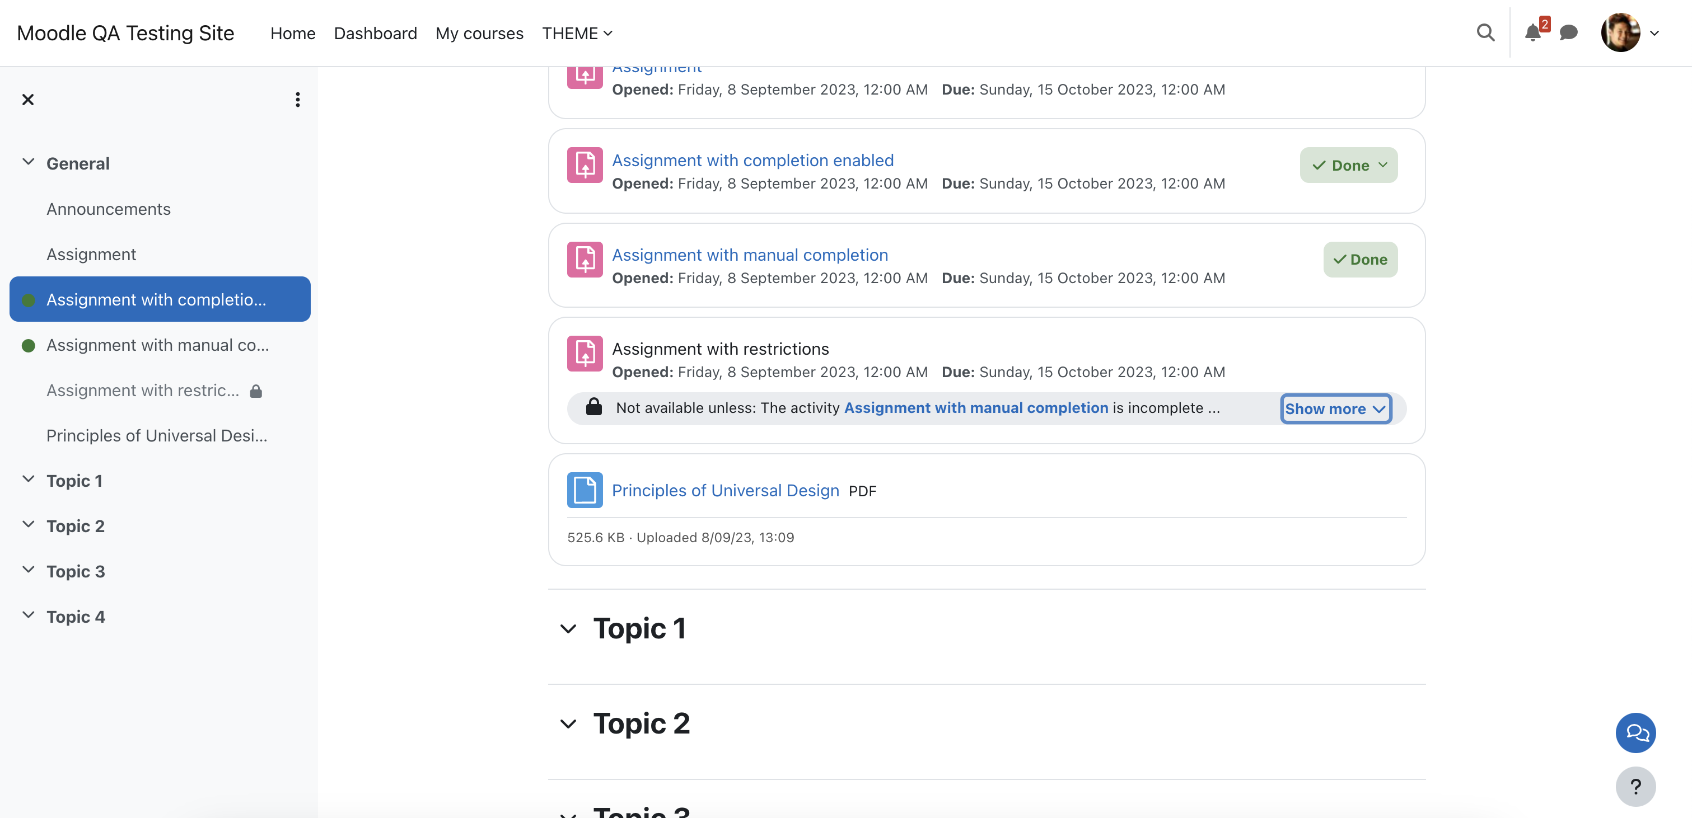1692x818 pixels.
Task: Open the help question mark button
Action: click(1635, 787)
